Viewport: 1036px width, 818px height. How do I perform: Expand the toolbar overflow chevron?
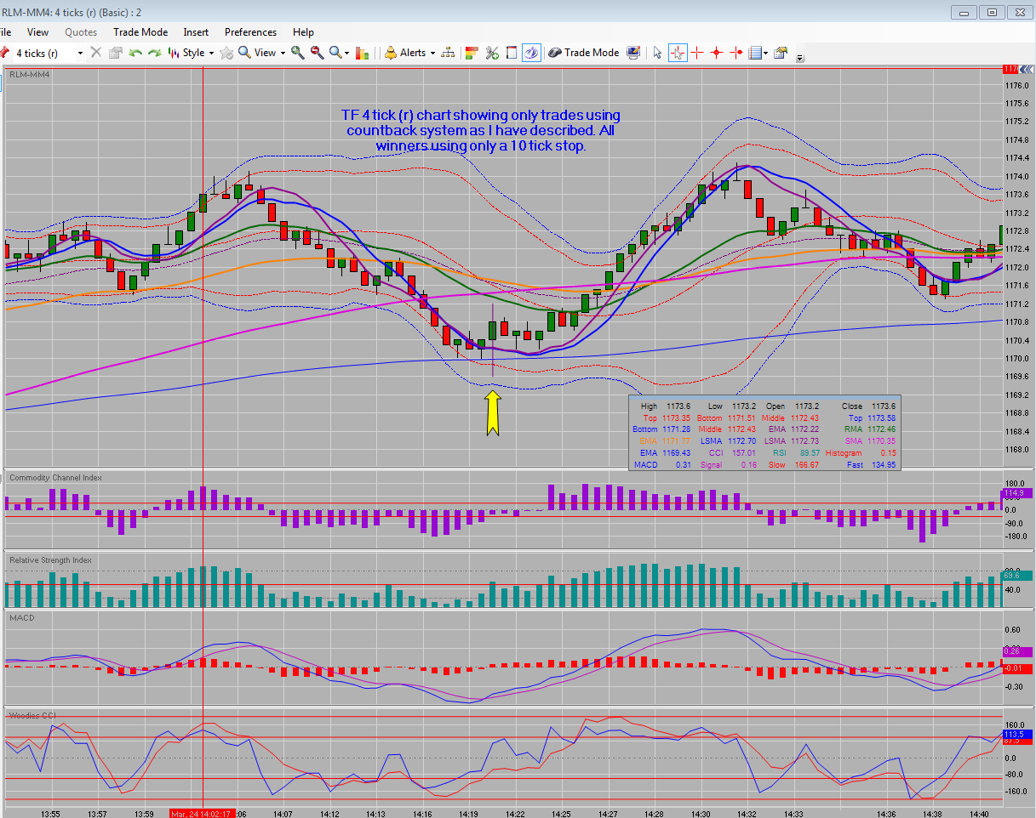[x=800, y=59]
